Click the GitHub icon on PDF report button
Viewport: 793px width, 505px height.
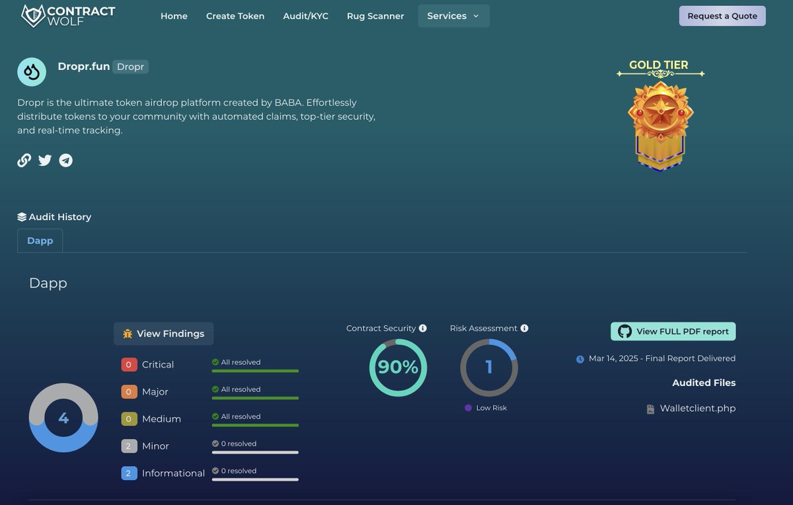pyautogui.click(x=624, y=332)
